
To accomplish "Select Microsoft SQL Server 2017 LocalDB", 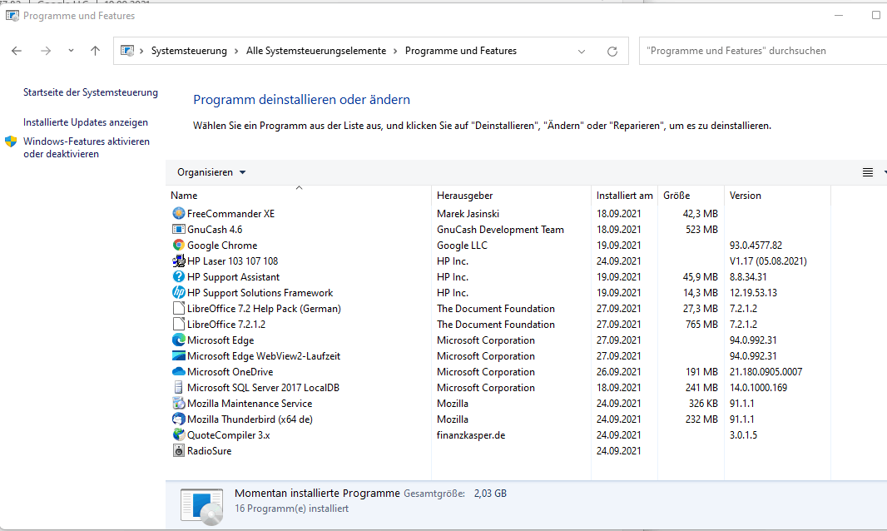I will coord(263,388).
